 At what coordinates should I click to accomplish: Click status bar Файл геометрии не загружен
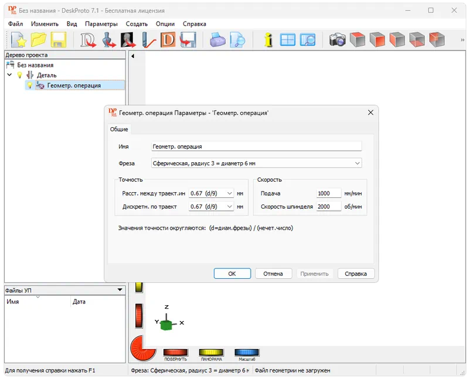click(x=292, y=370)
